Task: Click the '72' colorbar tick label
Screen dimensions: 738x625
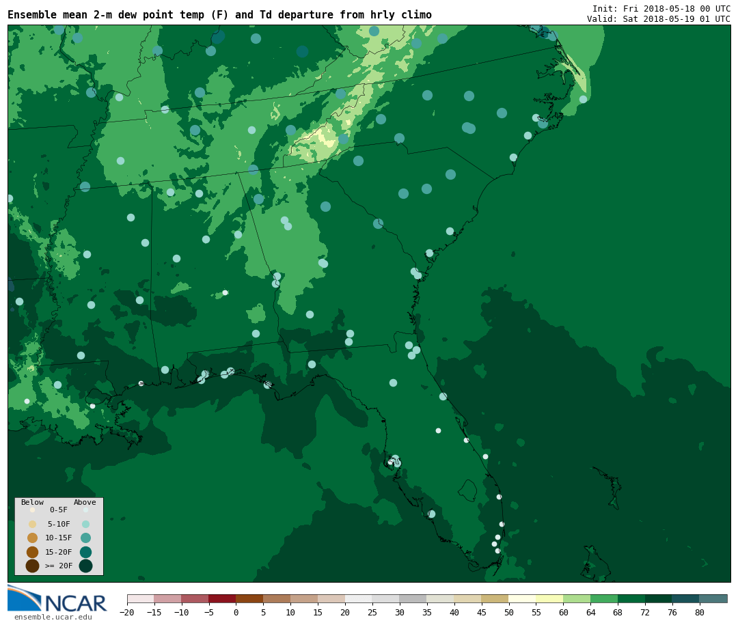Action: coord(645,612)
